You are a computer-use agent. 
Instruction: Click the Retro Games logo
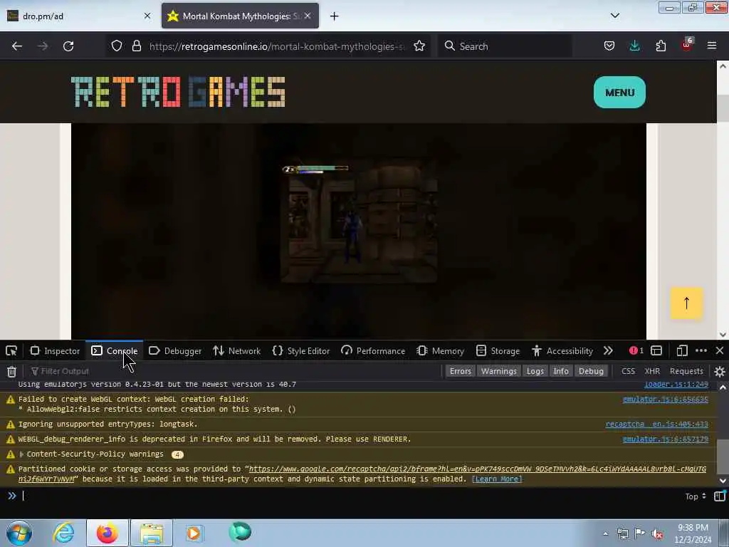(178, 92)
